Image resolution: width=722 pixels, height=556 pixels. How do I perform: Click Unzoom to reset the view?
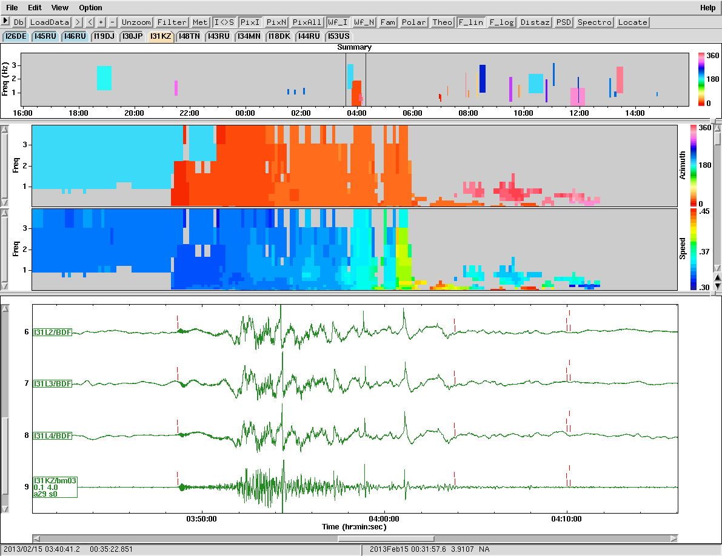[x=136, y=22]
